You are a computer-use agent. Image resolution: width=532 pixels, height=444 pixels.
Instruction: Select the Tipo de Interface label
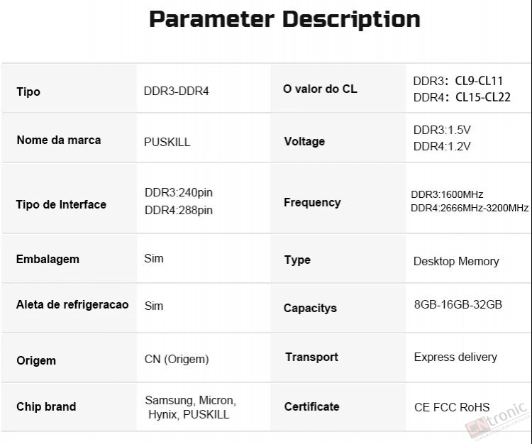(x=61, y=204)
